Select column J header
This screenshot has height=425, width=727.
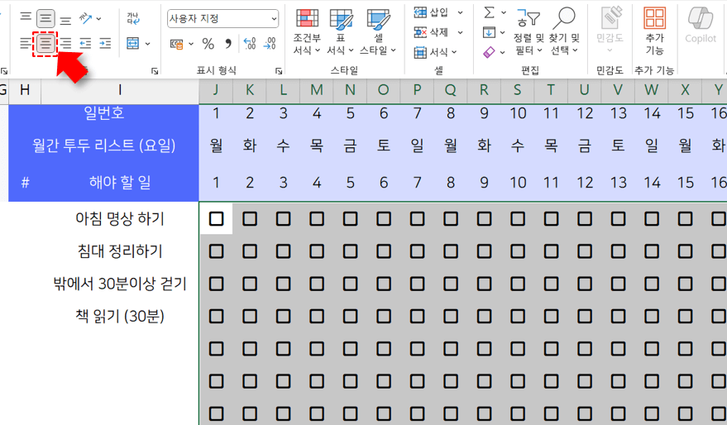coord(216,90)
